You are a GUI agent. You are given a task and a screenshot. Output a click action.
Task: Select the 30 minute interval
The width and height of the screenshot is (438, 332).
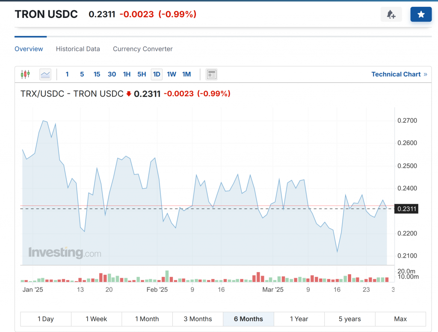click(112, 74)
